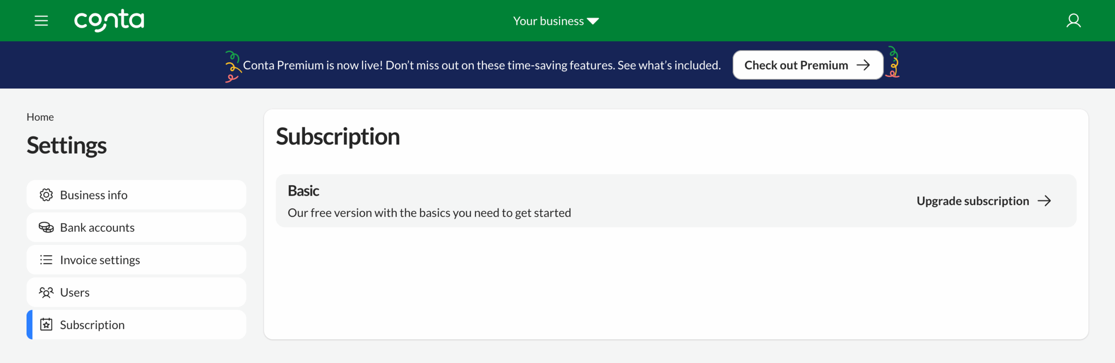The width and height of the screenshot is (1115, 363).
Task: Select the Invoice settings list icon
Action: coord(46,260)
